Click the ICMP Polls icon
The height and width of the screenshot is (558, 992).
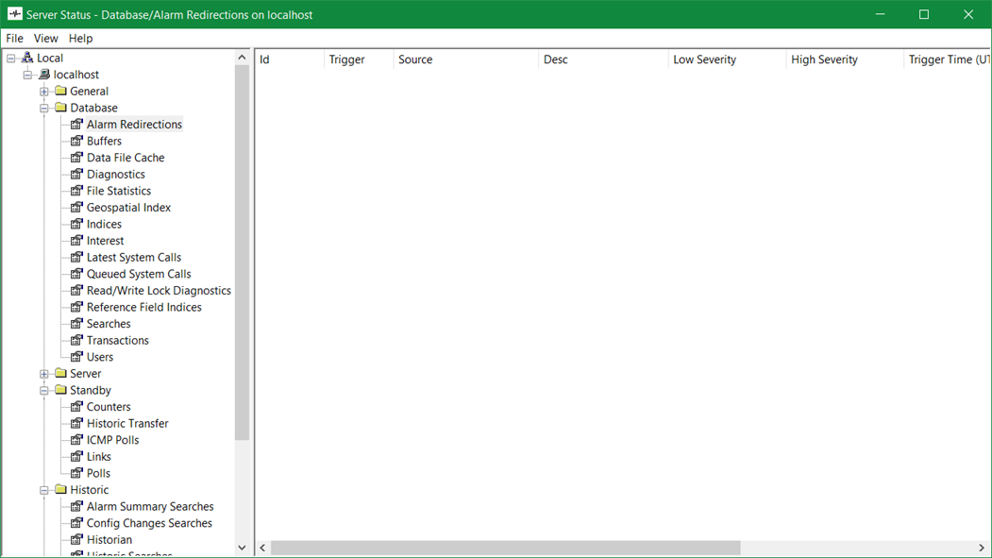tap(77, 440)
